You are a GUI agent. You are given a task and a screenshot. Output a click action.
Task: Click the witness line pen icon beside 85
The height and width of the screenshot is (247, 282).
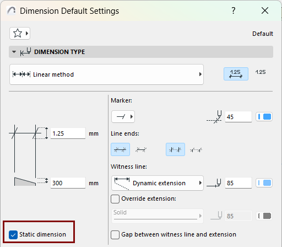point(214,183)
